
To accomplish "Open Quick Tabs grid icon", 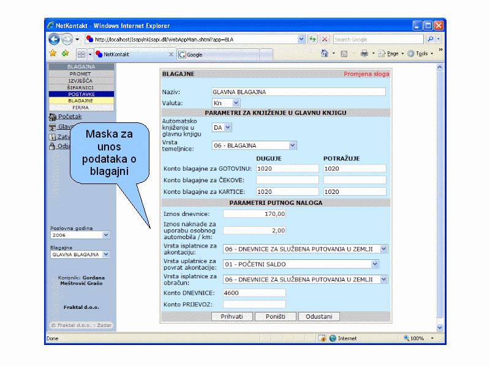I will [x=81, y=54].
